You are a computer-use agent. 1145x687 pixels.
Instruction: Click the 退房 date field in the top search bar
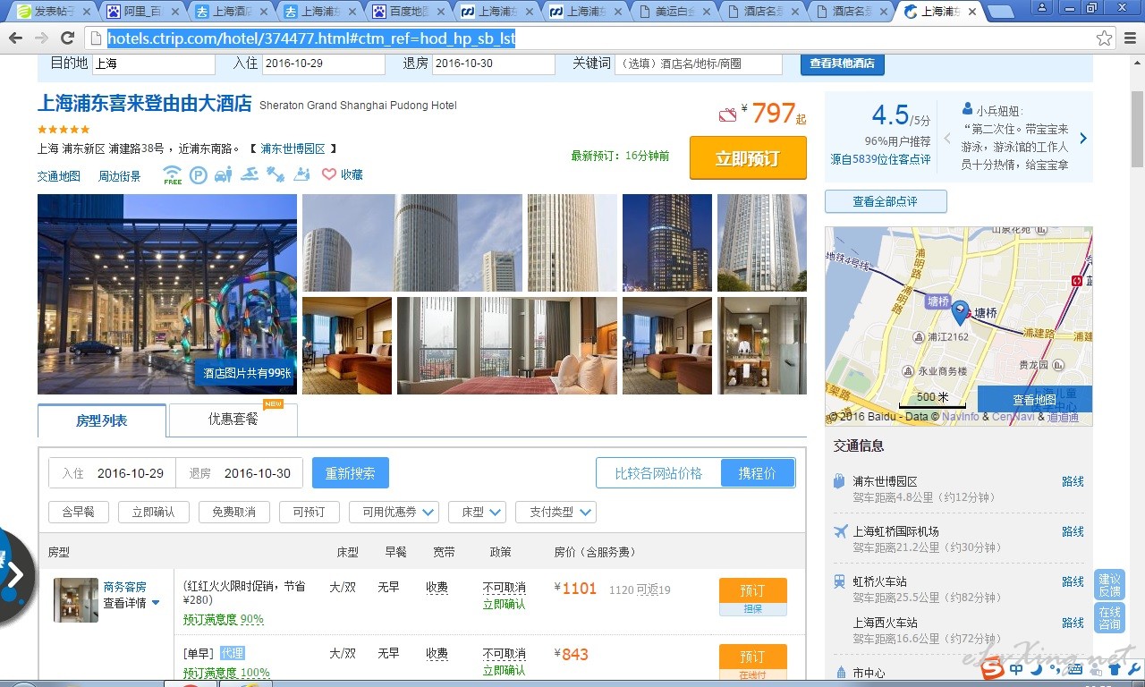point(494,64)
